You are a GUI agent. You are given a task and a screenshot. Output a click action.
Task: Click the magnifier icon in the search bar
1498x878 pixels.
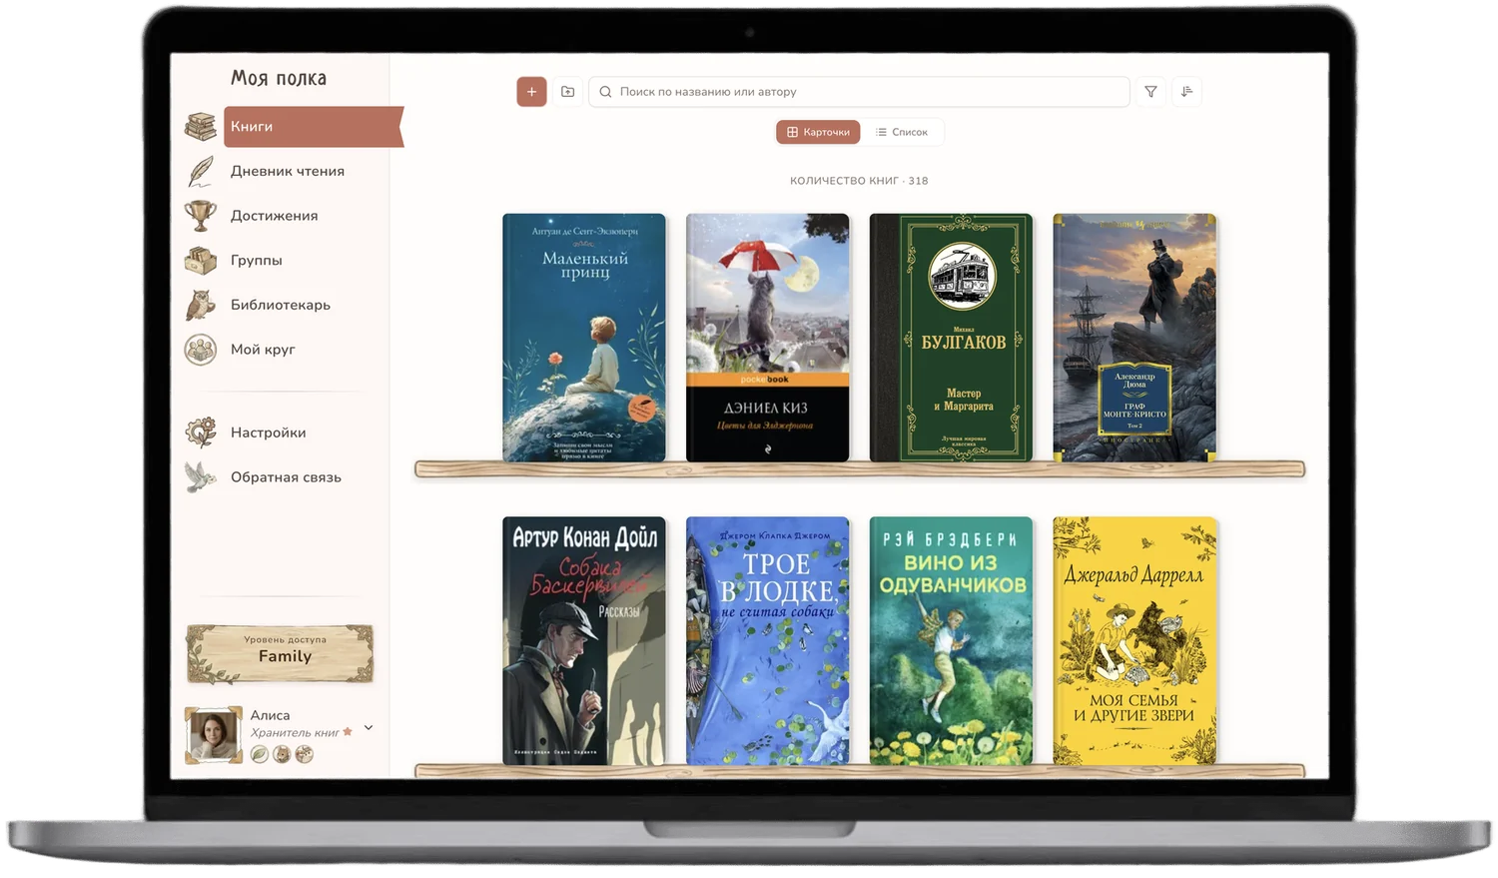point(605,92)
